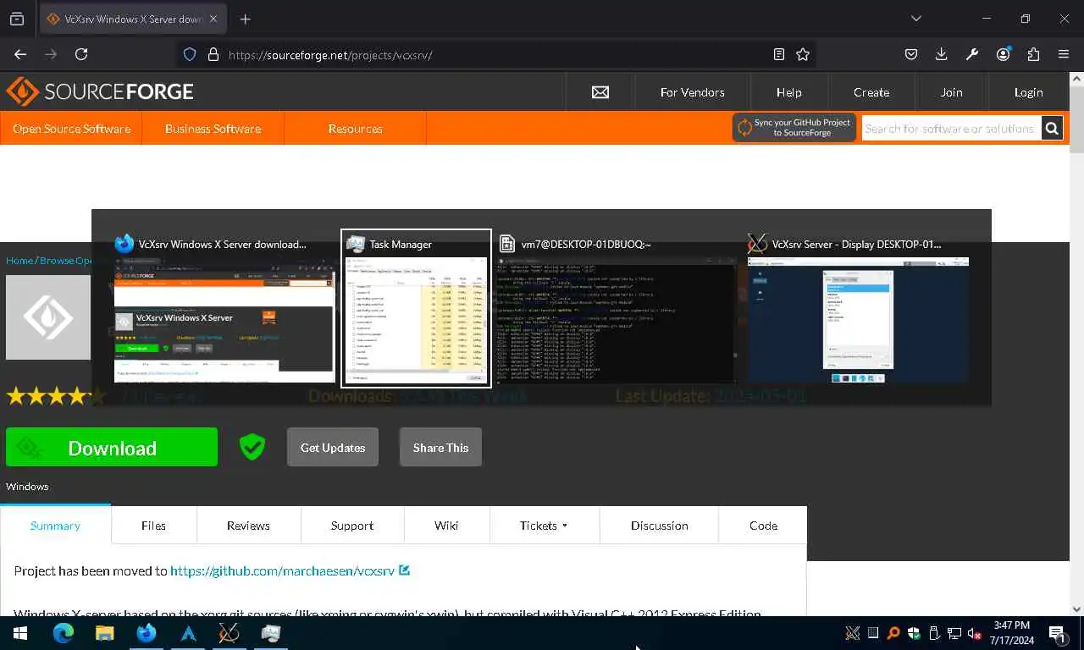The image size is (1084, 650).
Task: Select vm7@DESKTOP terminal thumbnail in switcher
Action: (616, 308)
